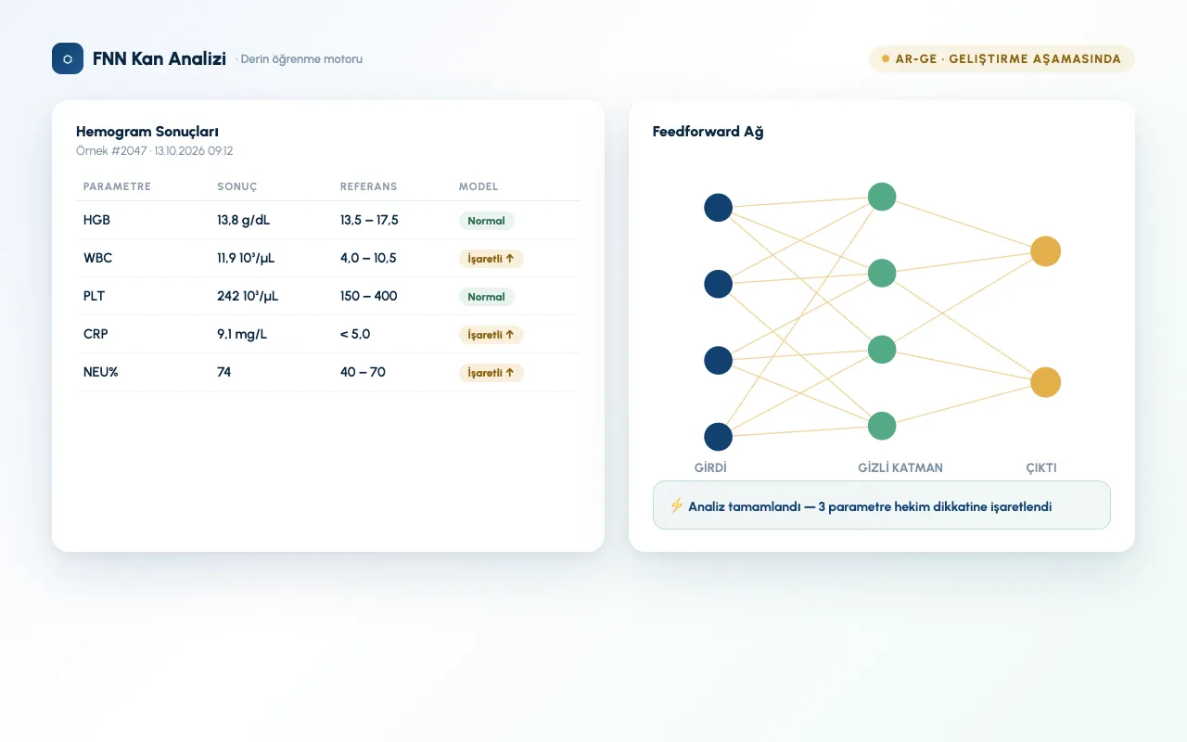1187x742 pixels.
Task: Select the upper output node
Action: click(1045, 251)
